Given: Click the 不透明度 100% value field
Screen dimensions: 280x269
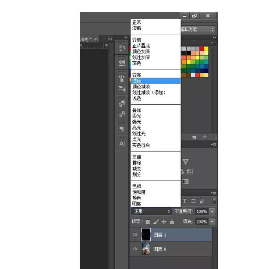Looking at the screenshot, I should pyautogui.click(x=202, y=212).
